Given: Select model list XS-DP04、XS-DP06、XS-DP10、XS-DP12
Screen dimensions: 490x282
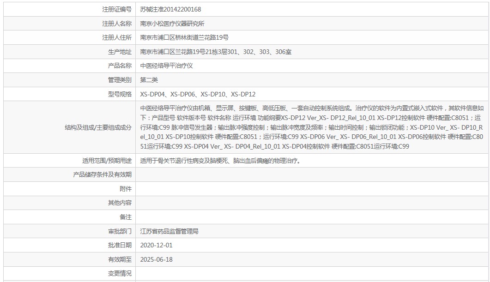Looking at the screenshot, I should coord(198,94).
